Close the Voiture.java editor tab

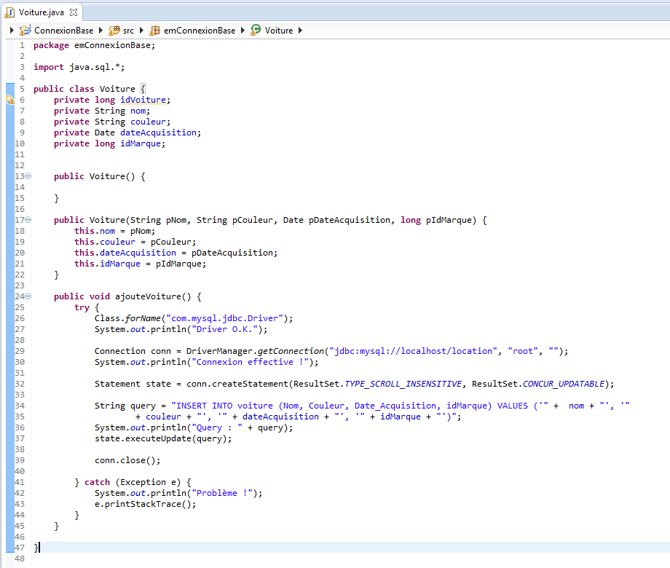pos(74,12)
